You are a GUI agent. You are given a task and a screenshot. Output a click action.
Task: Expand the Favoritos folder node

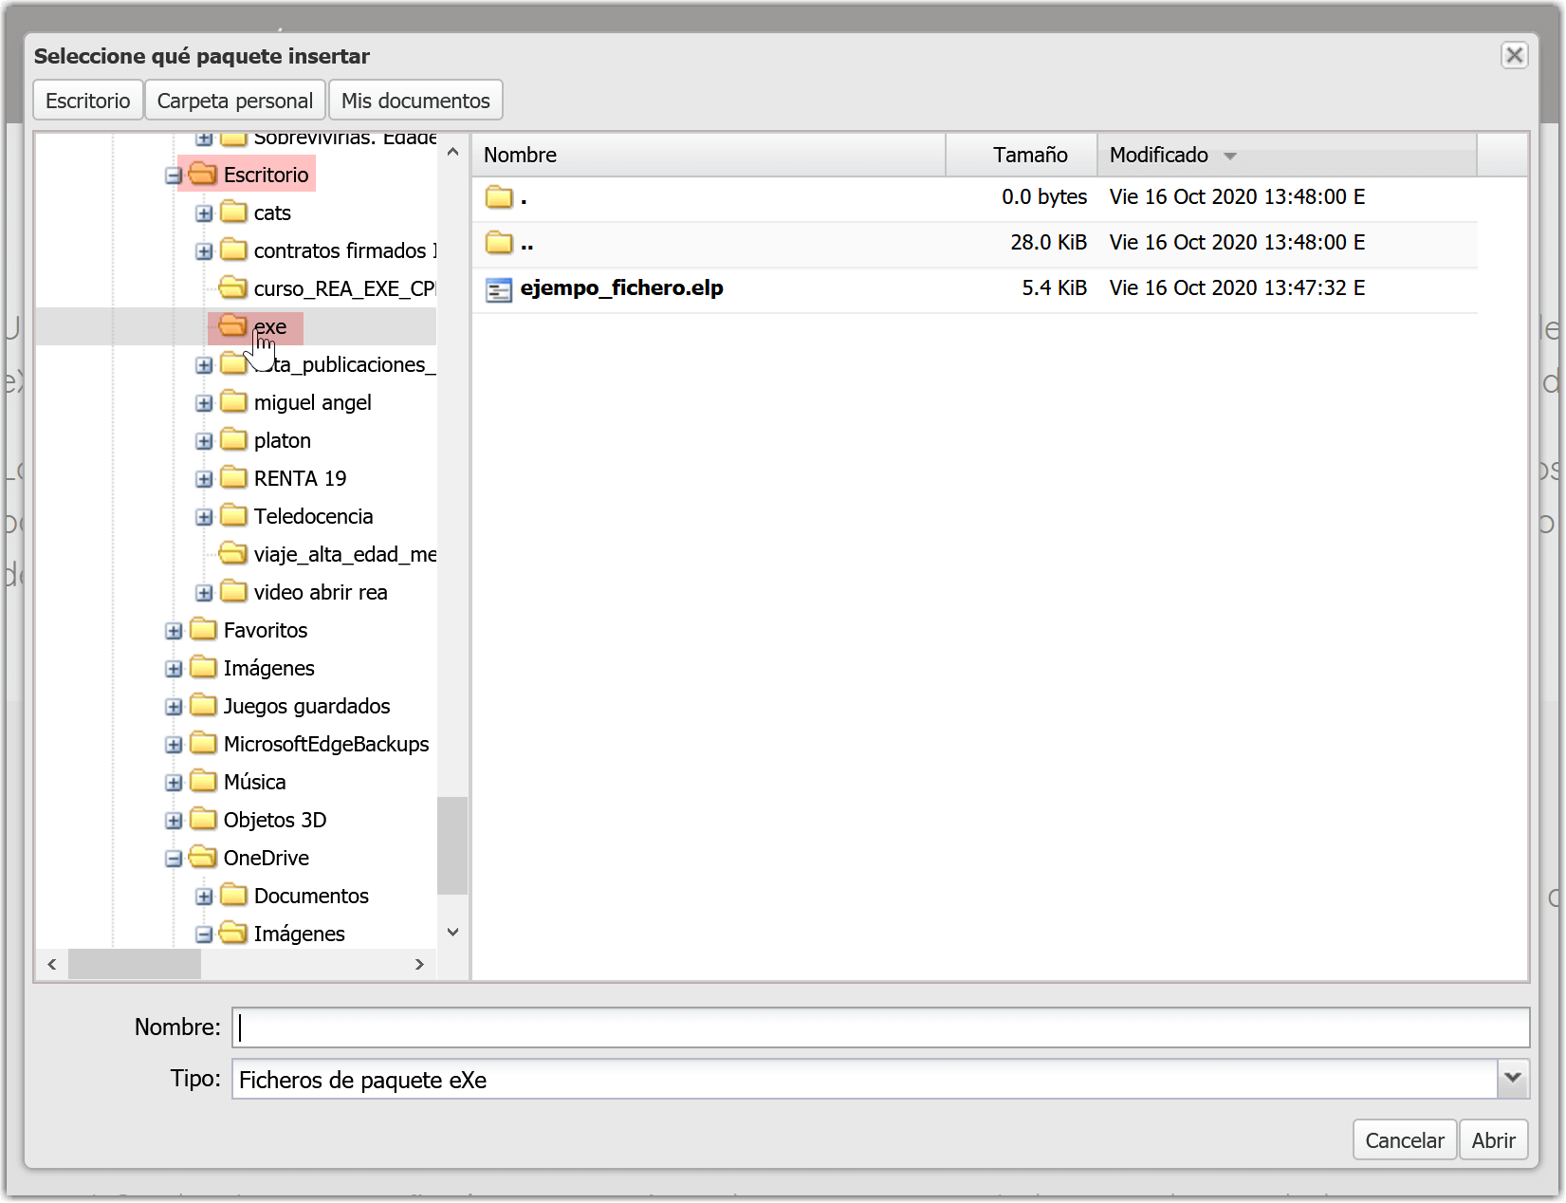[174, 631]
